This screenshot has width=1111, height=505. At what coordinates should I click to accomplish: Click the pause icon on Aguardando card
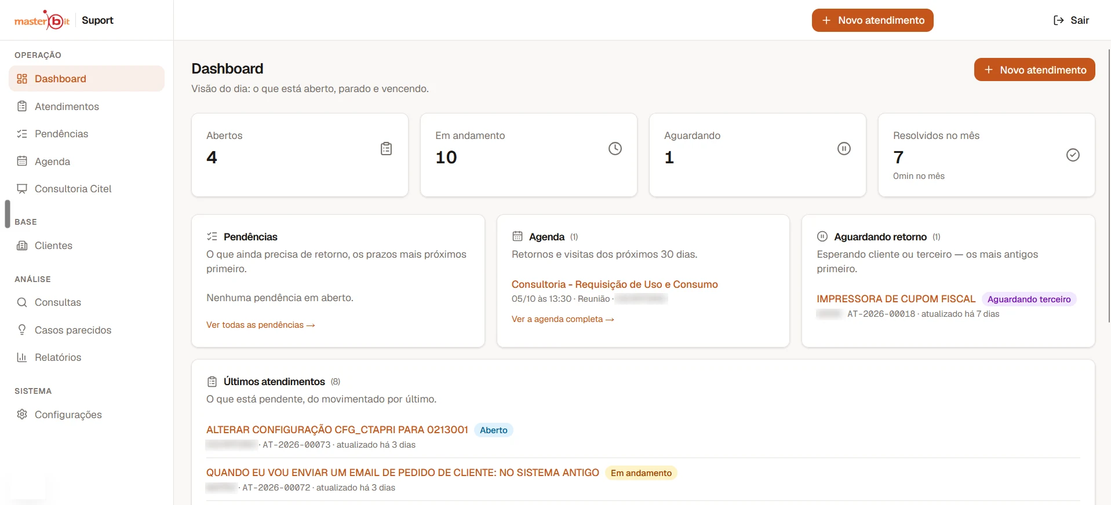point(844,149)
